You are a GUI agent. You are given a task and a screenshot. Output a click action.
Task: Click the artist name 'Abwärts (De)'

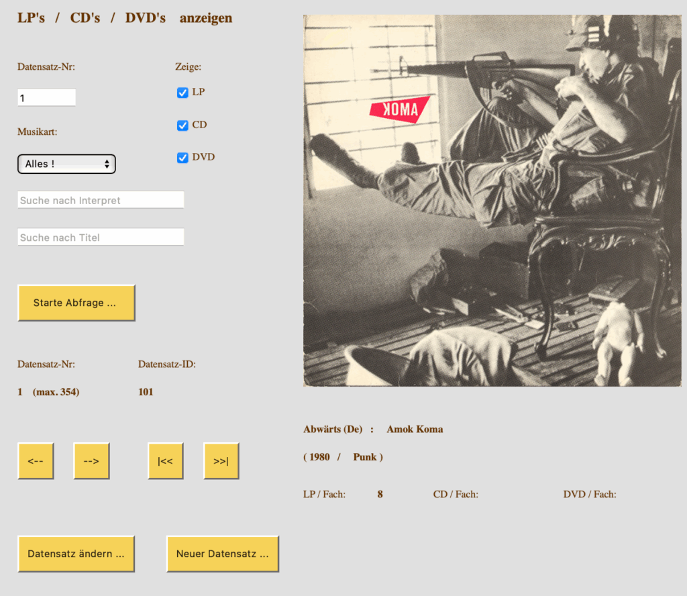[333, 430]
